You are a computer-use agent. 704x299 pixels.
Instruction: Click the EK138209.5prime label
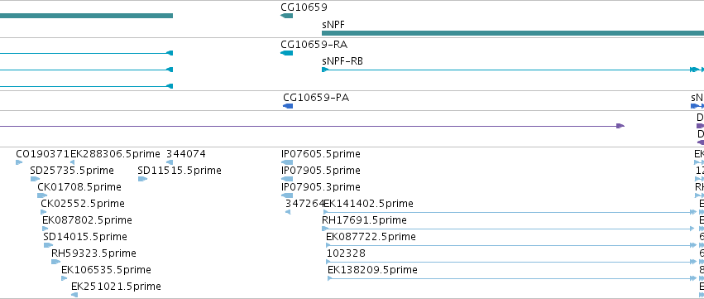coord(372,270)
